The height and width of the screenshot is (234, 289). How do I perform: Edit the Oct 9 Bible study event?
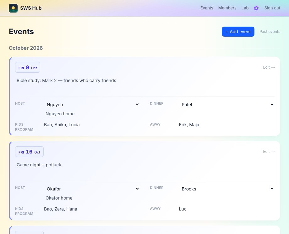tap(269, 67)
